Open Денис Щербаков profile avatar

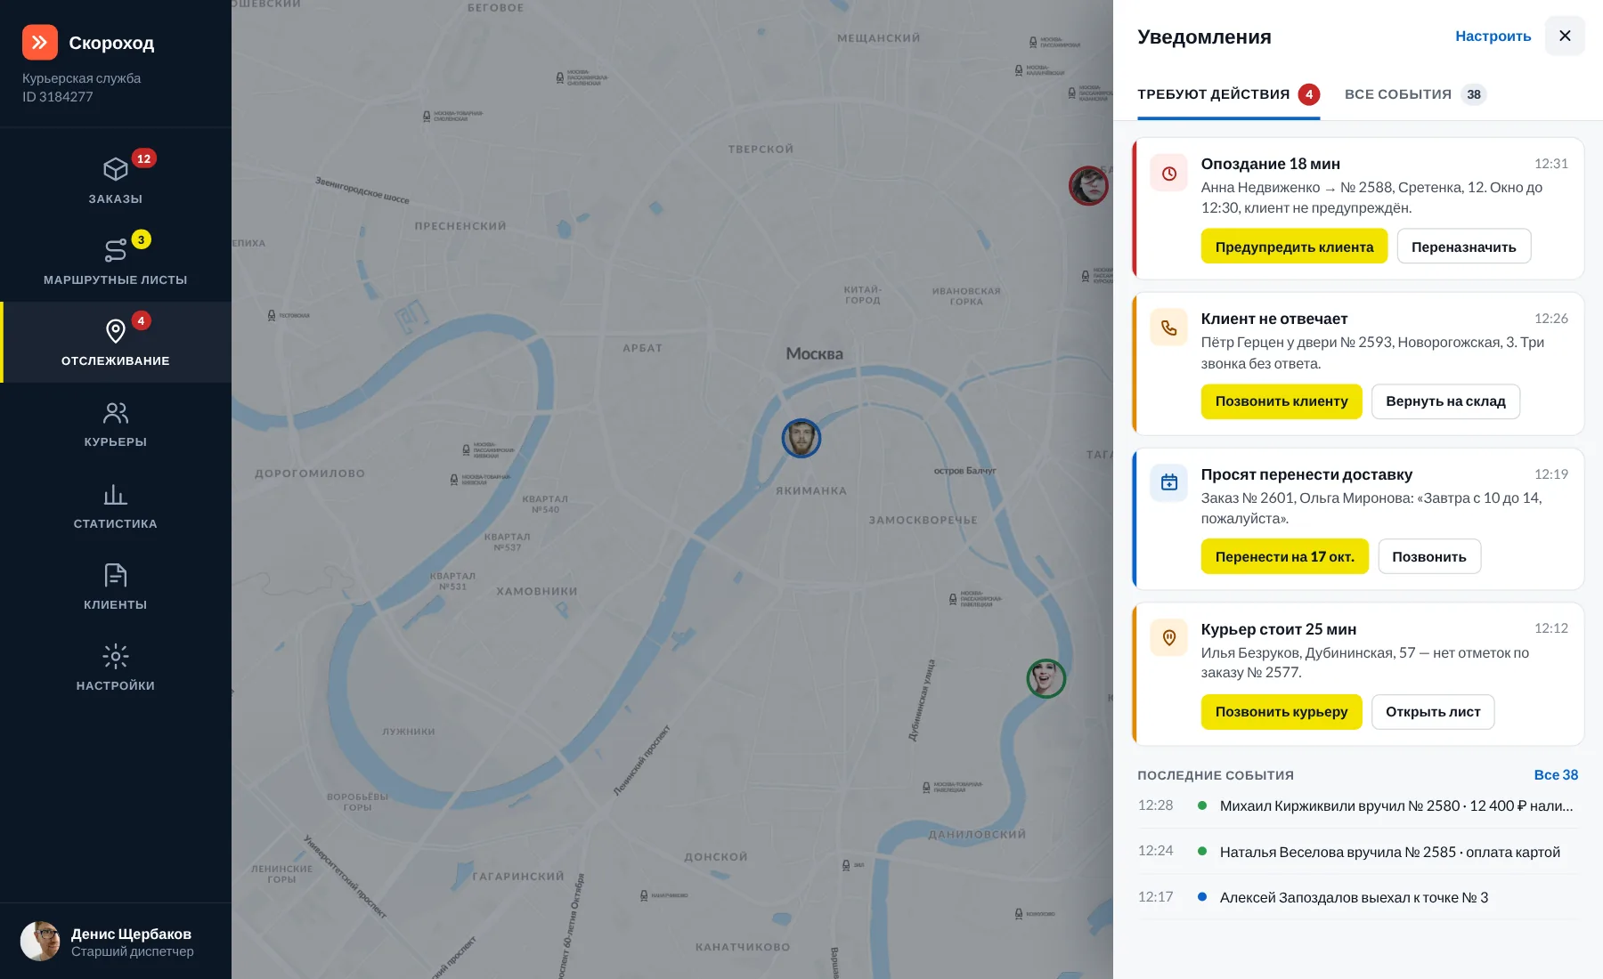(40, 942)
